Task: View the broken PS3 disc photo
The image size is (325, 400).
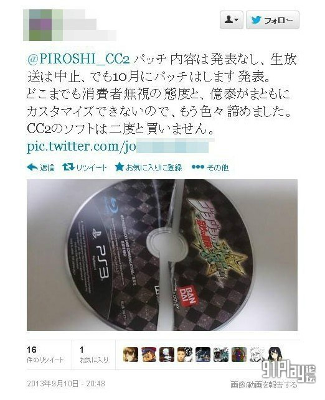Action: (x=162, y=255)
